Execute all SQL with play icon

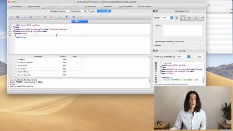(x=38, y=17)
